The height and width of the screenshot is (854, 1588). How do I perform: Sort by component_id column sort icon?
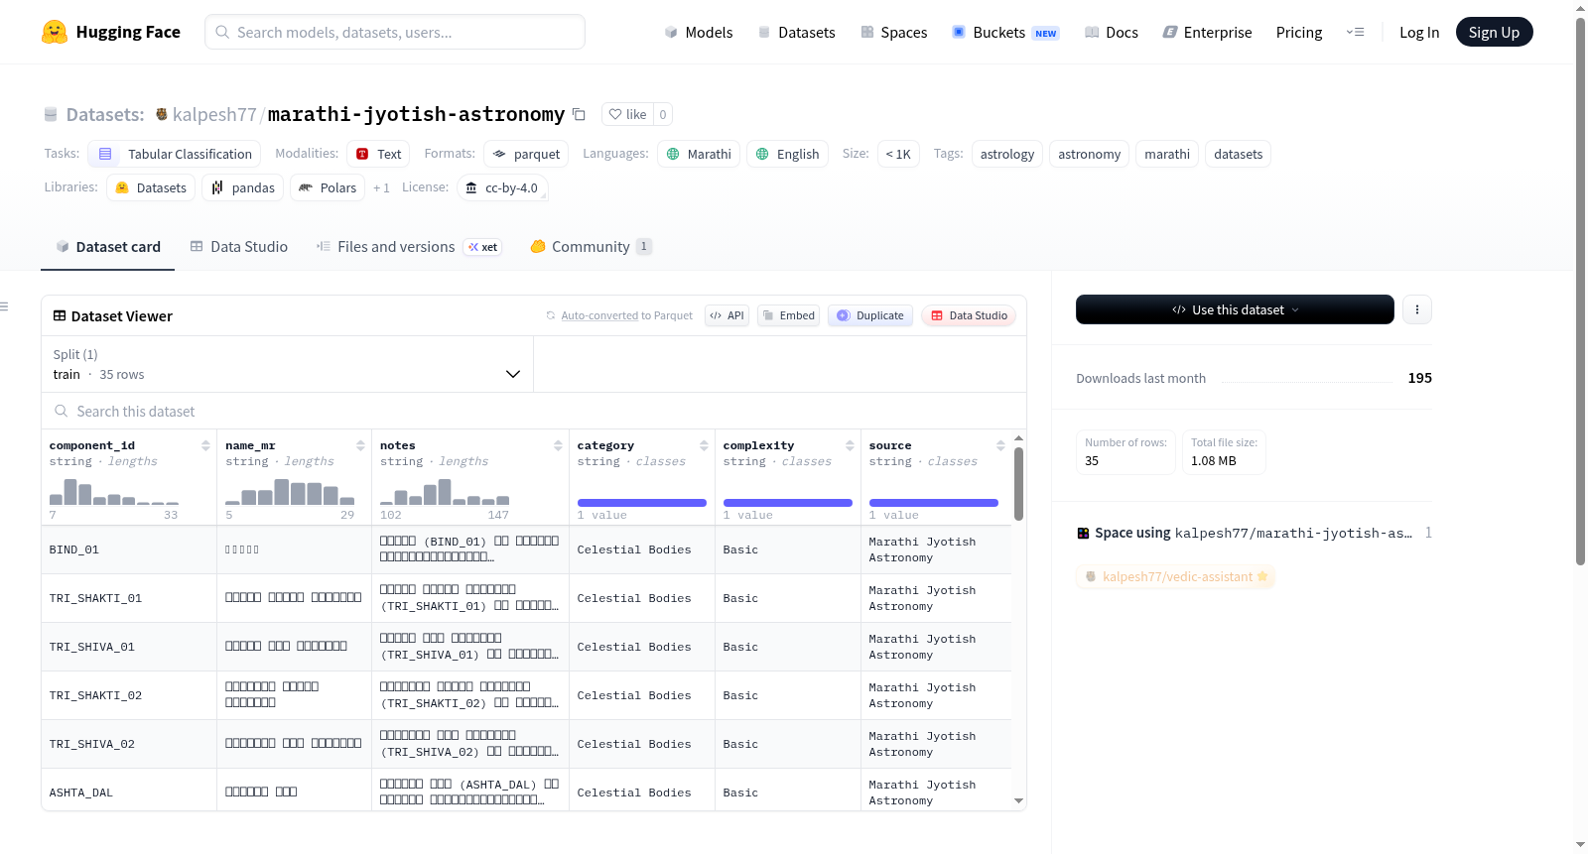coord(205,445)
